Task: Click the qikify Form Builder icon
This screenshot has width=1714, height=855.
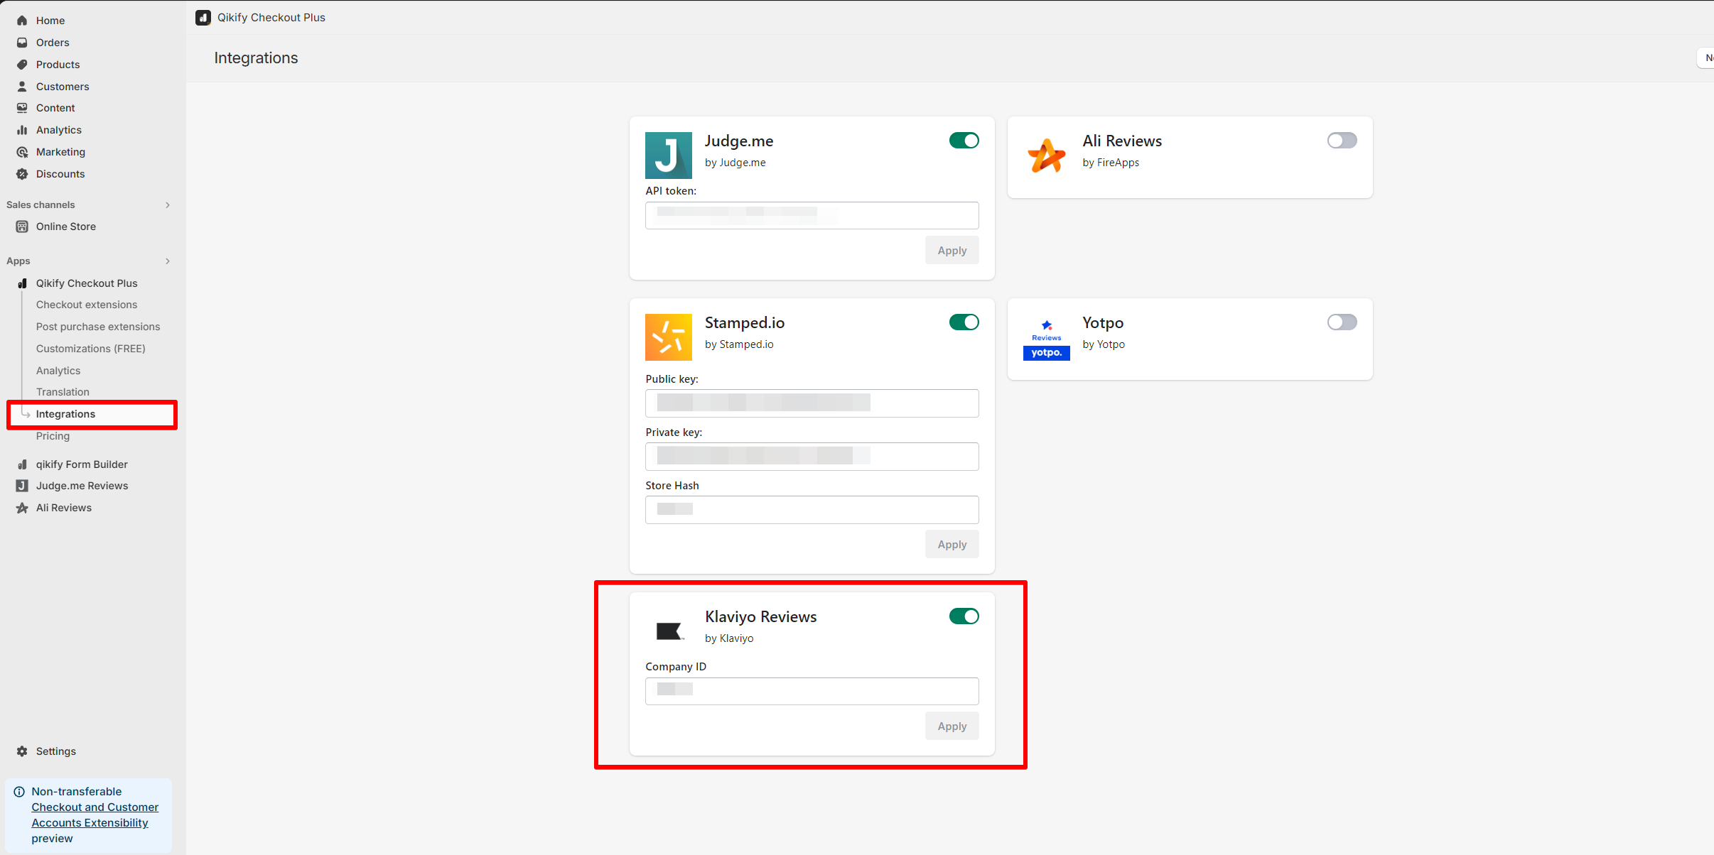Action: coord(22,464)
